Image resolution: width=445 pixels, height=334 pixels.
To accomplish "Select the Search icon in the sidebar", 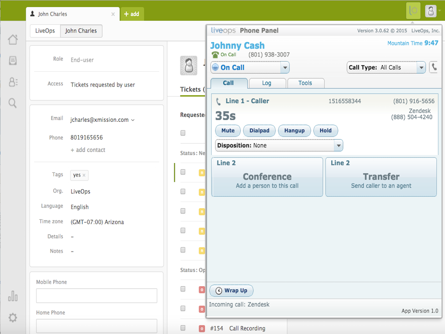I will (x=13, y=103).
